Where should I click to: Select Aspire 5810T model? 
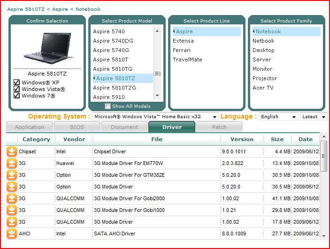pos(123,60)
